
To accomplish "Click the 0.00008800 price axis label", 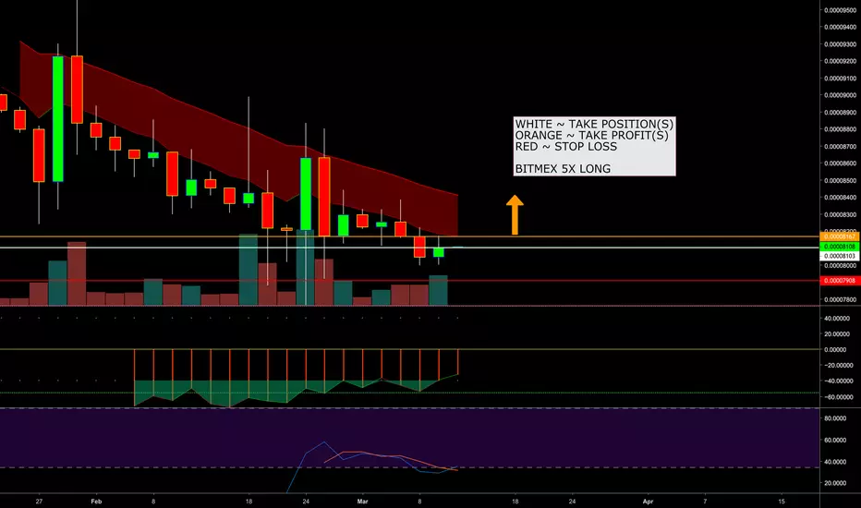I will (x=840, y=129).
